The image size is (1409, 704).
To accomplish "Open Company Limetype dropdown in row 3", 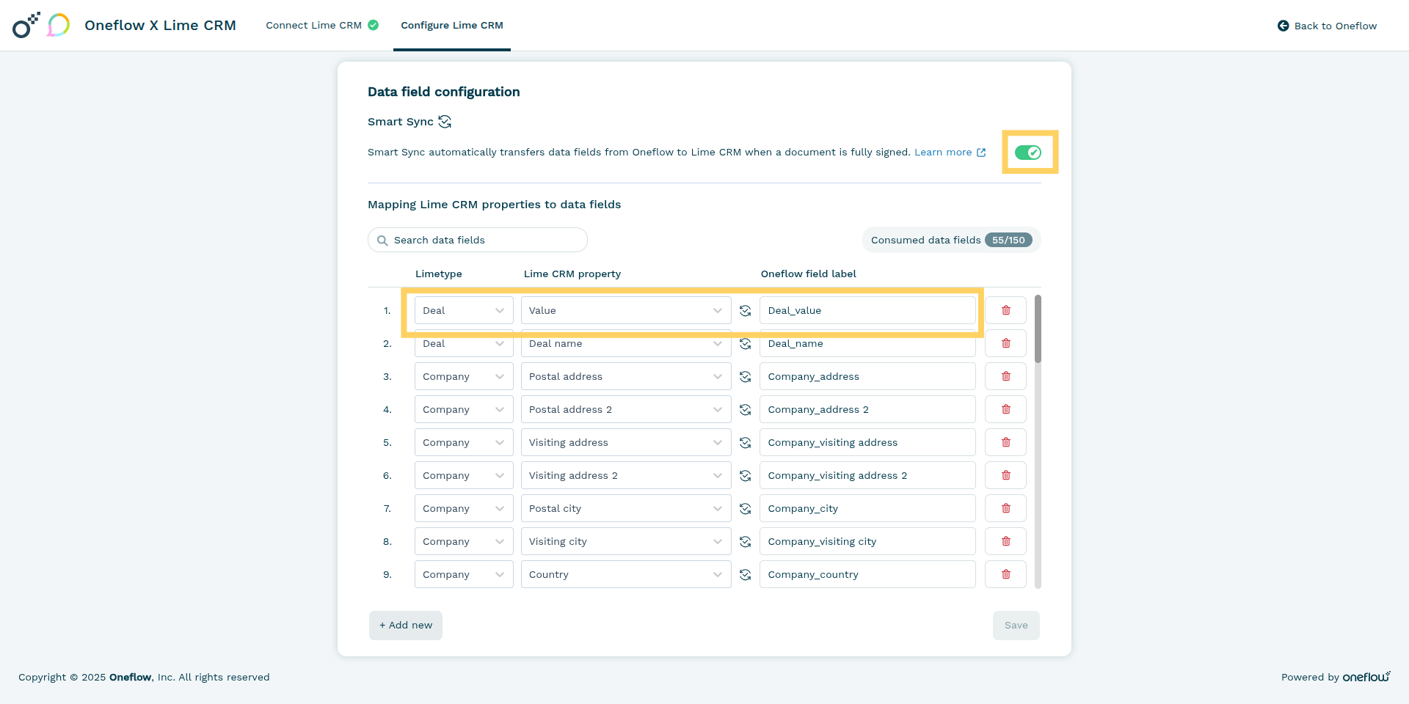I will (x=464, y=376).
